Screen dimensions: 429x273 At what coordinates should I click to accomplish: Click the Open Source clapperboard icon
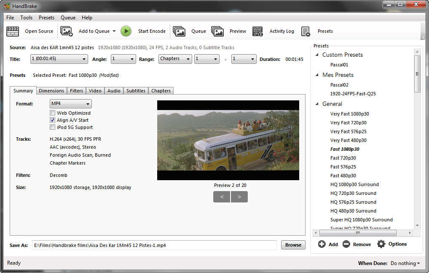coord(13,31)
